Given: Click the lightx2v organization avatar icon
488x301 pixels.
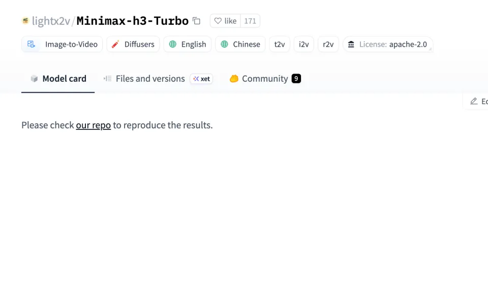Looking at the screenshot, I should (25, 21).
